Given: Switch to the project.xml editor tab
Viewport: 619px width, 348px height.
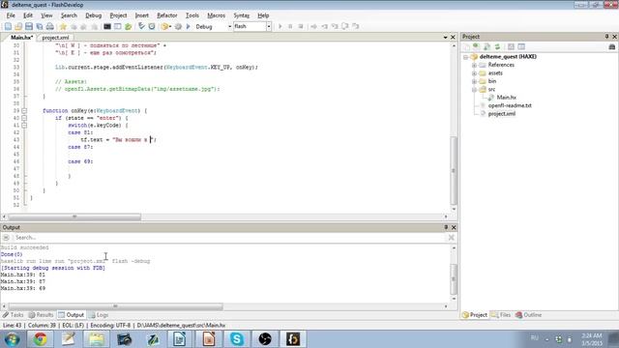Looking at the screenshot, I should coord(55,38).
